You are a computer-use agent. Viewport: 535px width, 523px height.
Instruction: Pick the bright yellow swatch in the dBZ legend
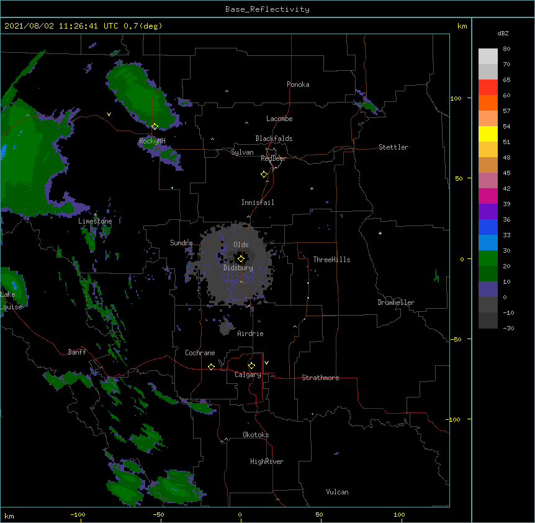pos(488,134)
